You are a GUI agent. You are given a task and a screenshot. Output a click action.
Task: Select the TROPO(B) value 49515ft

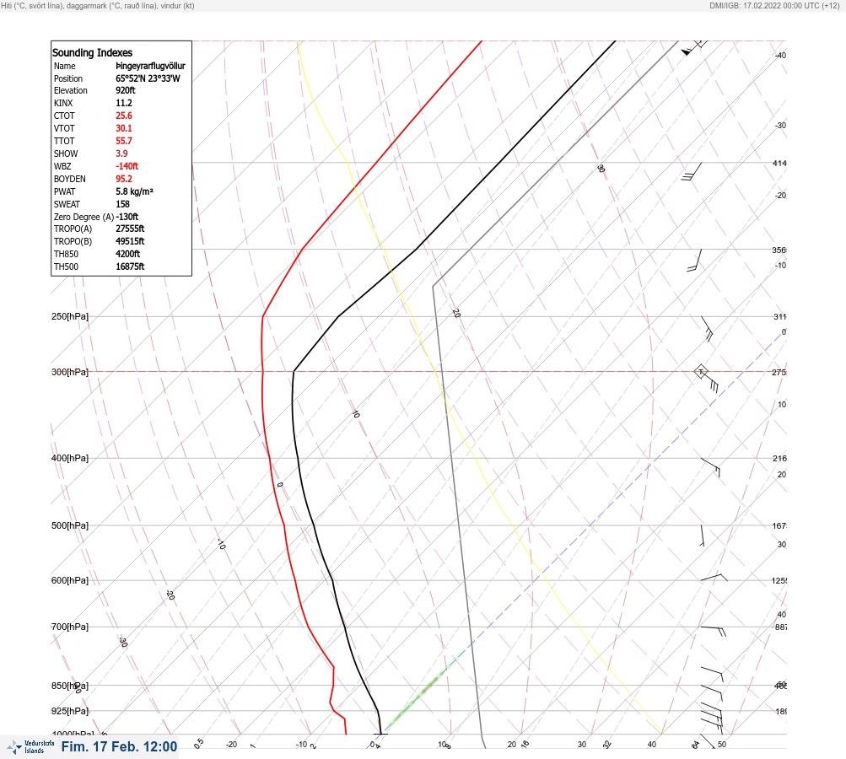coord(130,241)
